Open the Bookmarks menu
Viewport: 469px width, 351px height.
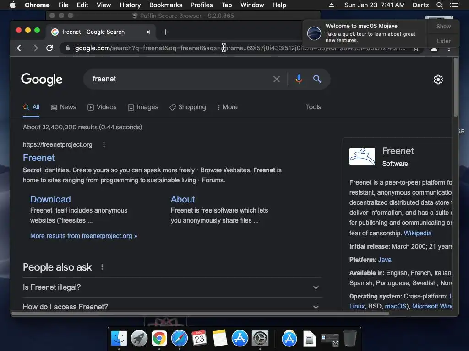166,5
